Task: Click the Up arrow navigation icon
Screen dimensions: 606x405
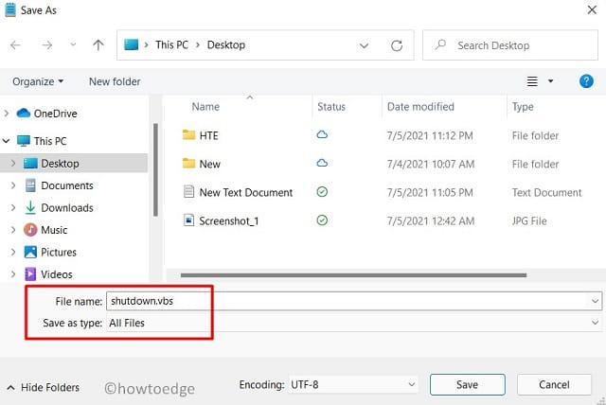Action: click(98, 44)
